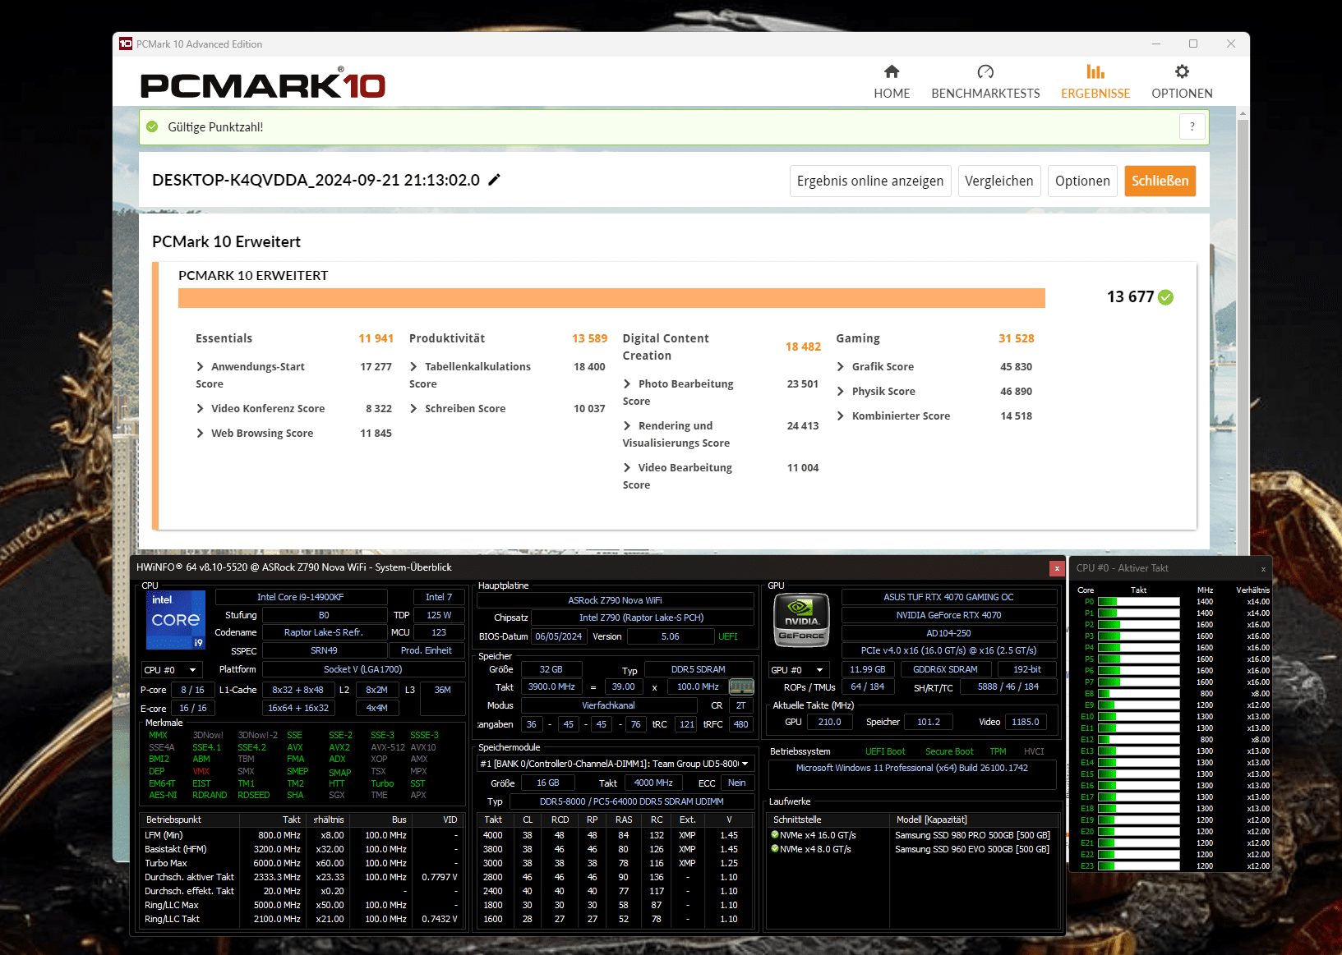Click the P0 core clock bar in Aktiver Takt

(x=1138, y=602)
